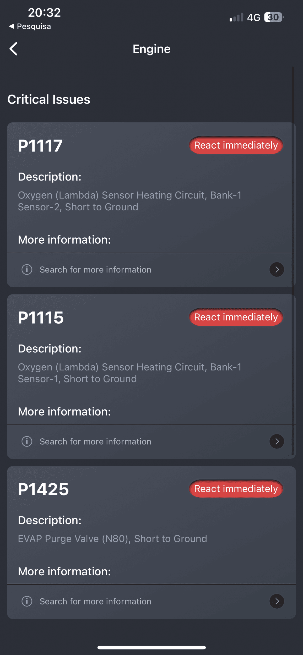303x655 pixels.
Task: Open the chevron arrow for P1115 information
Action: [277, 441]
